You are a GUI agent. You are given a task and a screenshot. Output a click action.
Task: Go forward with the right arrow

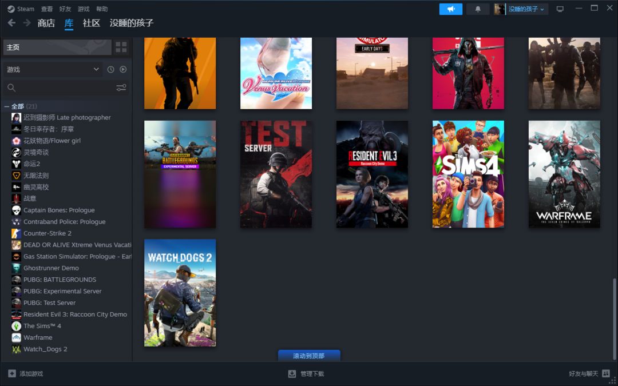[27, 23]
